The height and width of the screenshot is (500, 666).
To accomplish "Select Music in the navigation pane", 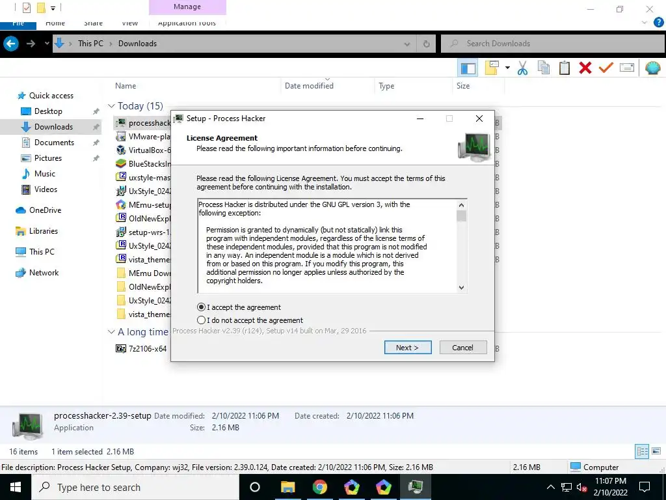I will [x=45, y=173].
